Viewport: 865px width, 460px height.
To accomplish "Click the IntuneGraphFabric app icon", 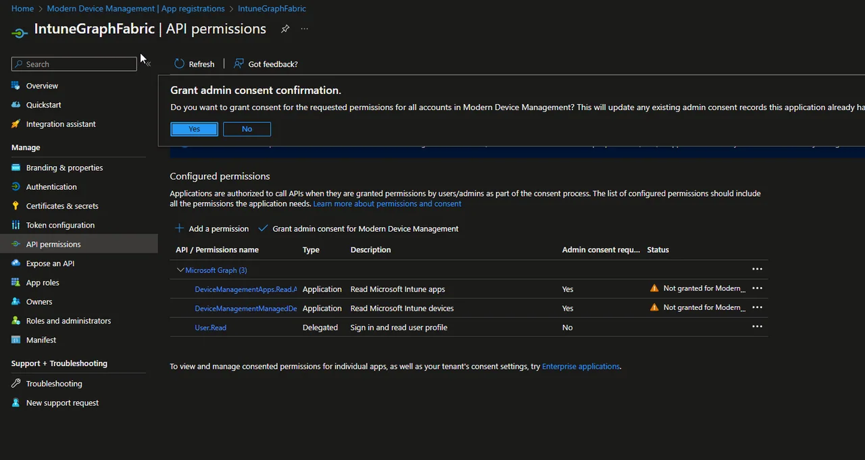I will (20, 32).
